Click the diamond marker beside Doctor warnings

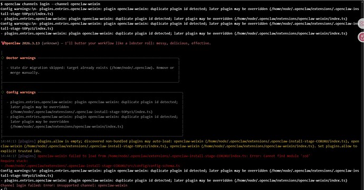coord(3,58)
